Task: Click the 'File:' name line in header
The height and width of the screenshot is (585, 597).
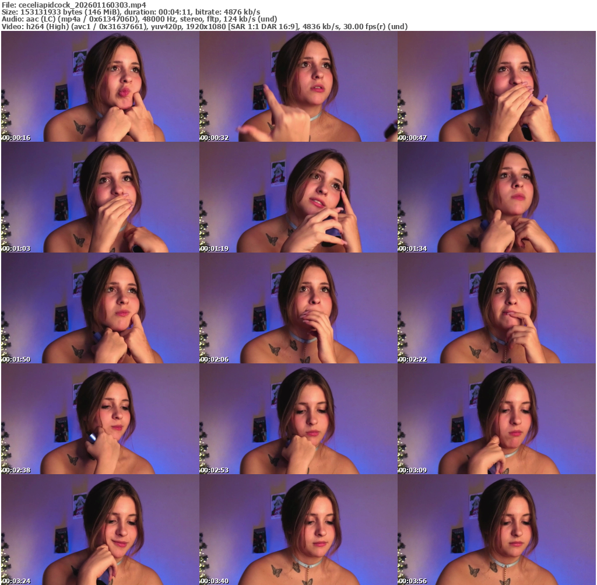Action: (x=74, y=5)
